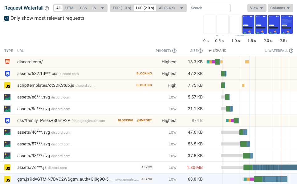Click the image icon for assets/e6***.svg
Viewport: 297px width, 184px height.
pos(7,97)
